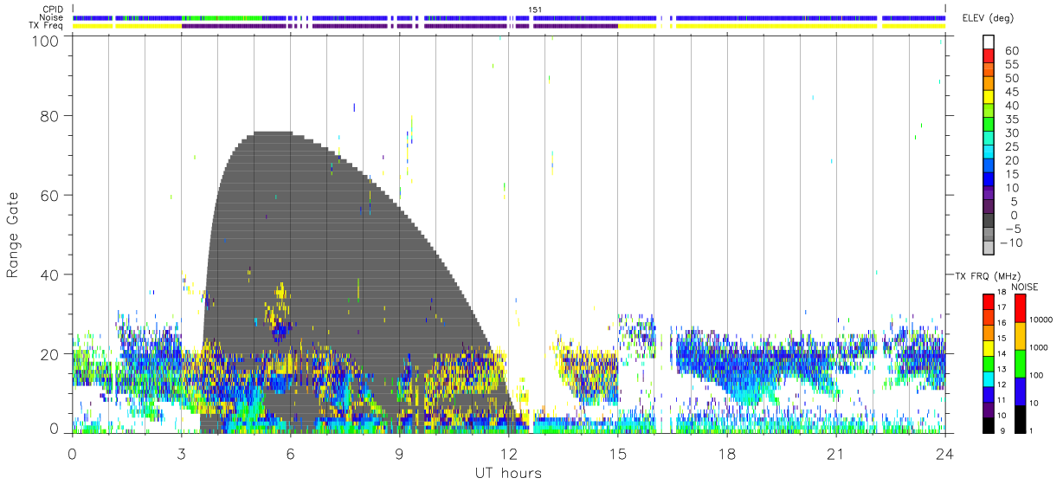
Task: Click the CPID value 151
Action: click(x=535, y=9)
